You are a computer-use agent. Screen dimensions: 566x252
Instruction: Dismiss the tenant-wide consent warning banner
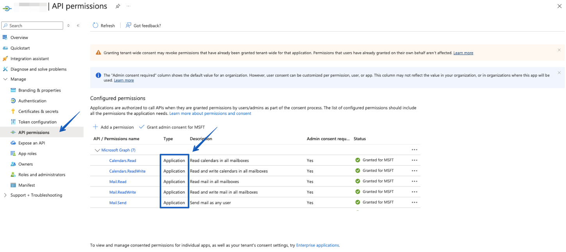[x=559, y=50]
